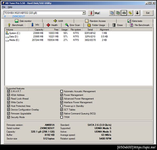Toggle Native Command Queuing (NCQ) checkbox

(61, 114)
